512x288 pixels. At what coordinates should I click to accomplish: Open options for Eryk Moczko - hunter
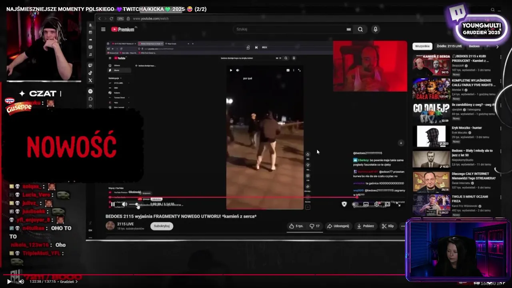coord(500,128)
